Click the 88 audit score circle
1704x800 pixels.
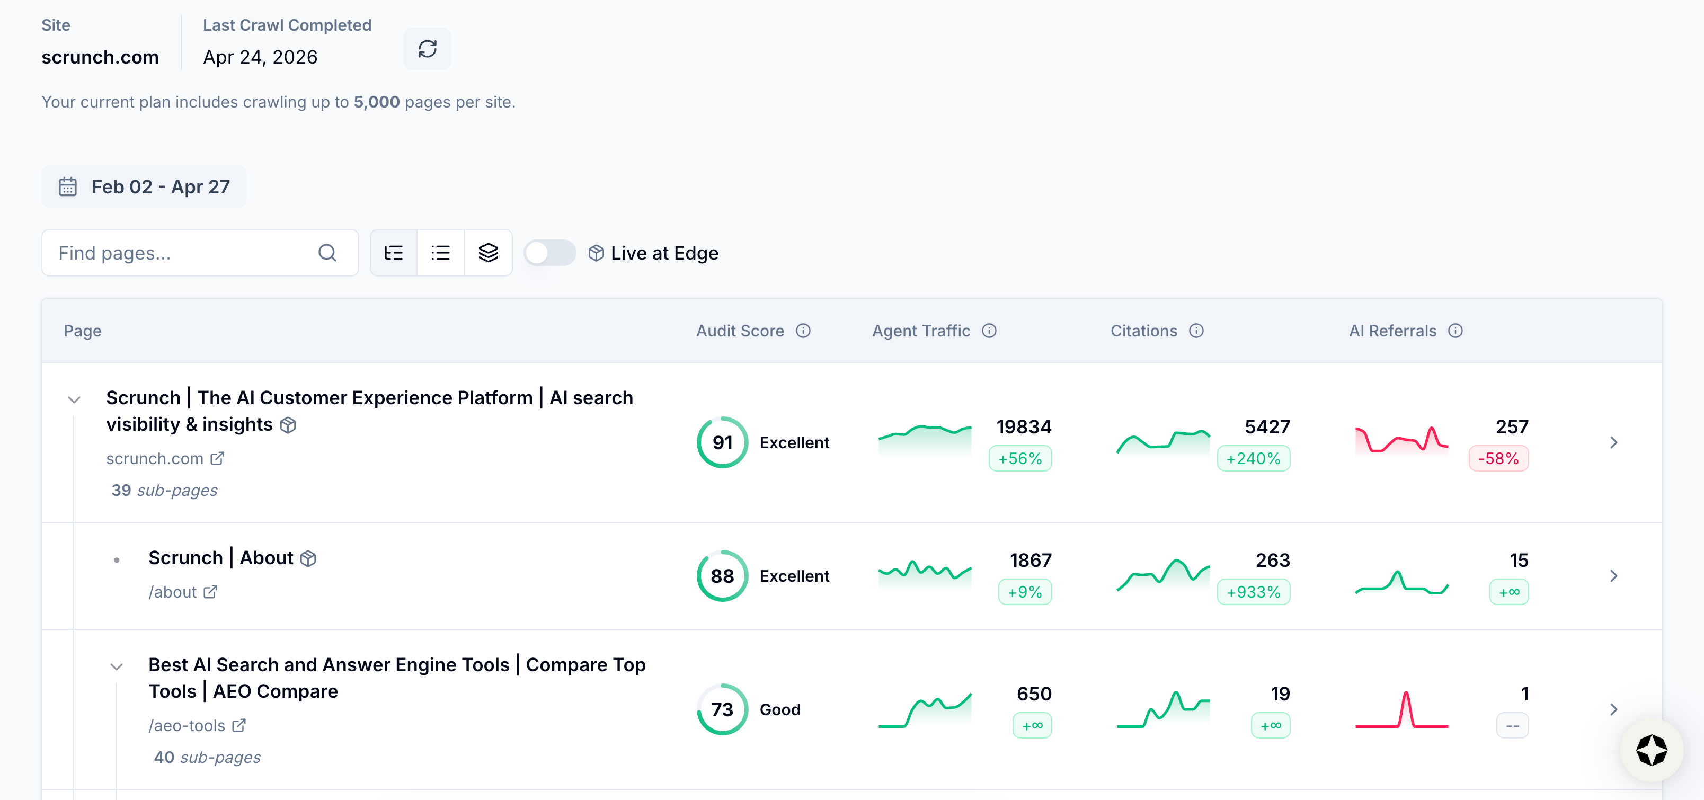pos(722,576)
